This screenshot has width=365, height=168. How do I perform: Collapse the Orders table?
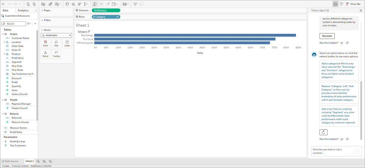click(3, 34)
